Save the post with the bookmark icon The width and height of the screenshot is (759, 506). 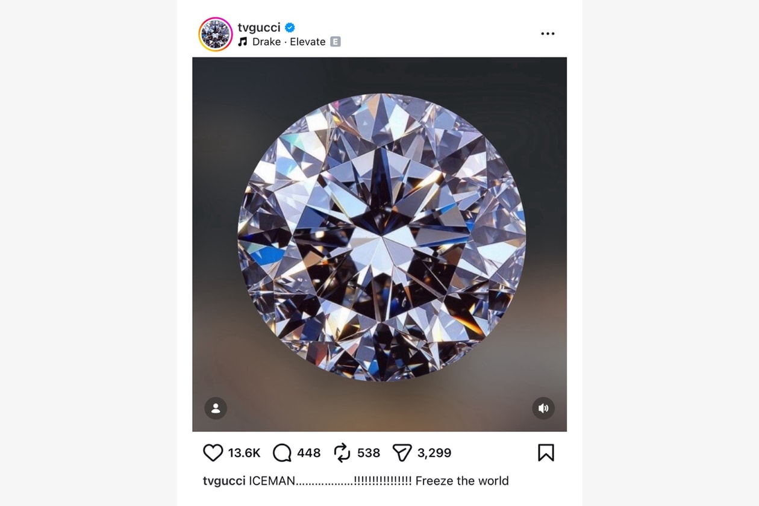tap(546, 452)
